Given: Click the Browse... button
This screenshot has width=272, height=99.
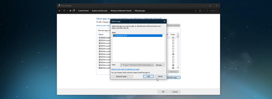Looking at the screenshot, I should [160, 65].
